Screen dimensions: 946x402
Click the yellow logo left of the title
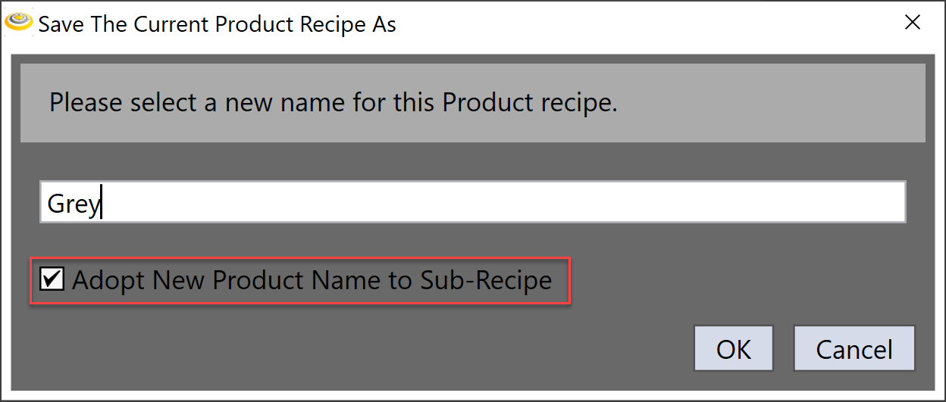click(18, 23)
